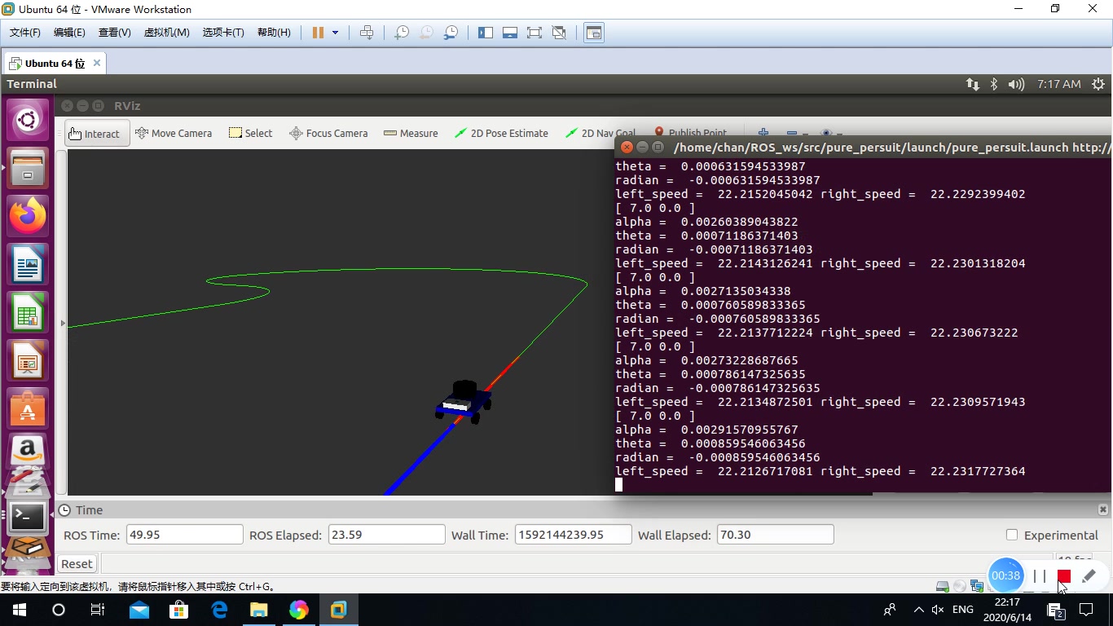Open LibreOffice Writer from launcher

(28, 264)
